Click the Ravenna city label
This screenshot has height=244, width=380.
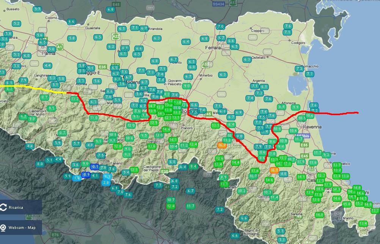coord(311,127)
